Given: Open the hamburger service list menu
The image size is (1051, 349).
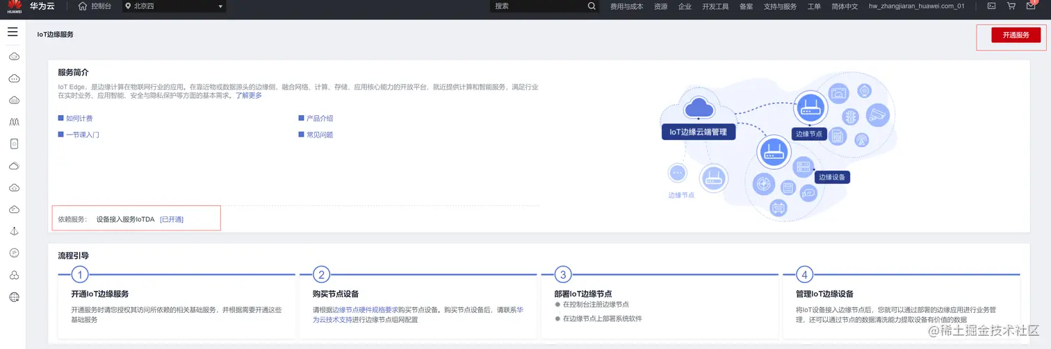Looking at the screenshot, I should pyautogui.click(x=13, y=32).
